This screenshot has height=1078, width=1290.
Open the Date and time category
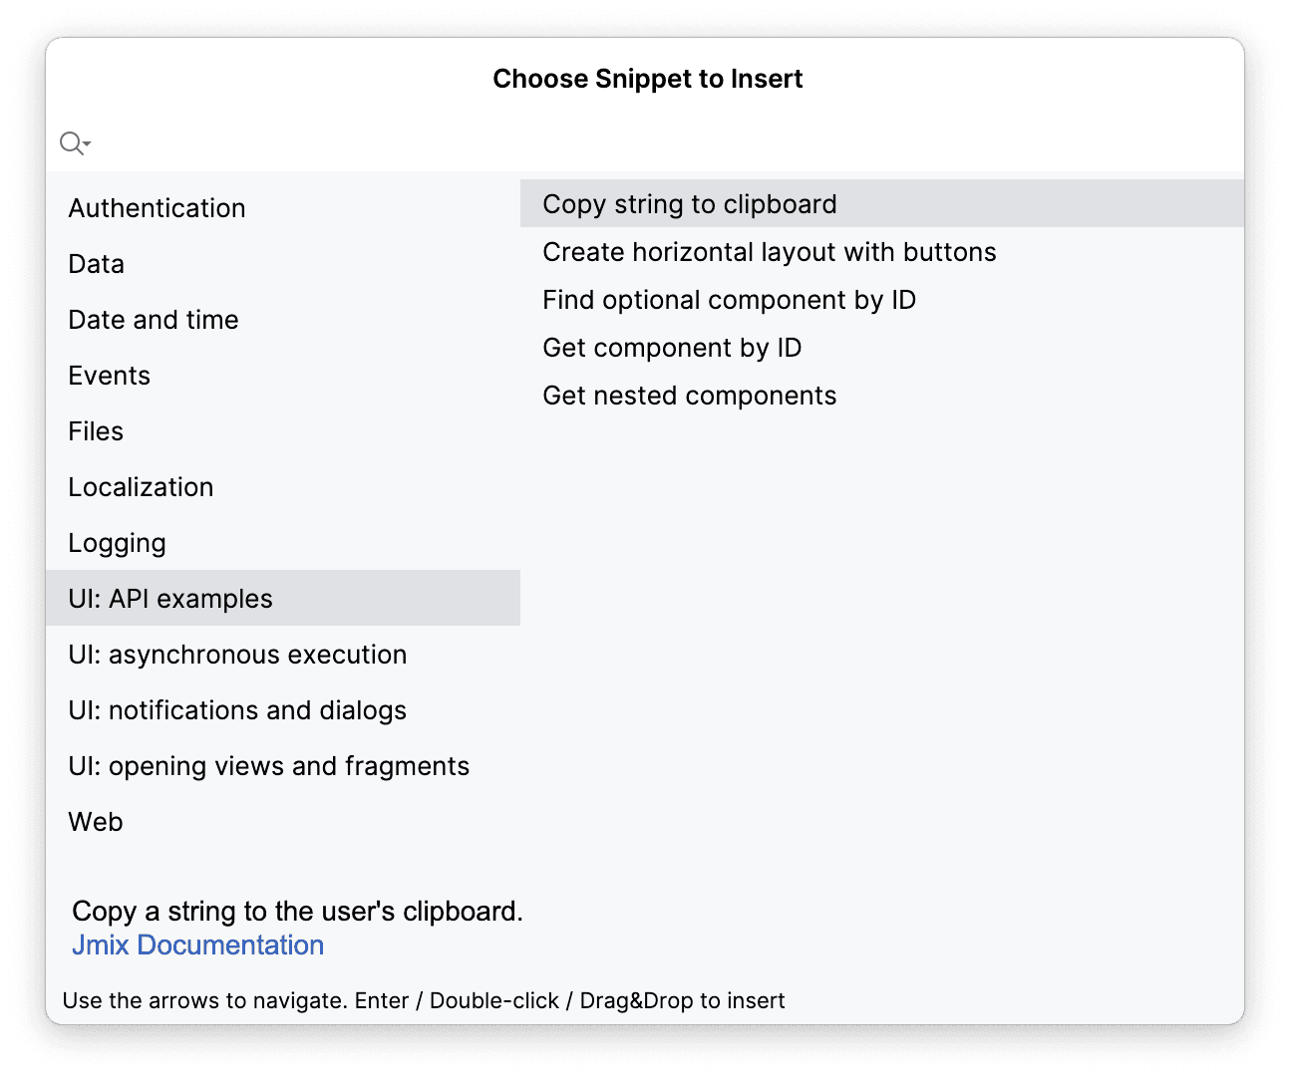point(154,320)
